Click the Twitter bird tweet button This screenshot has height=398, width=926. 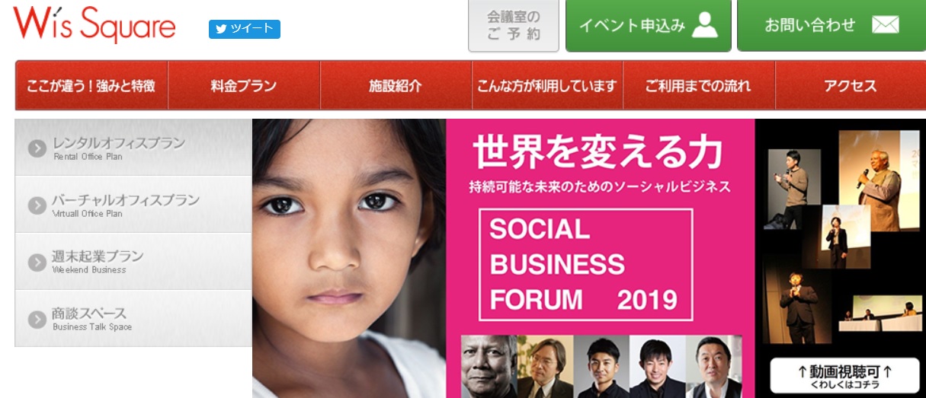245,29
